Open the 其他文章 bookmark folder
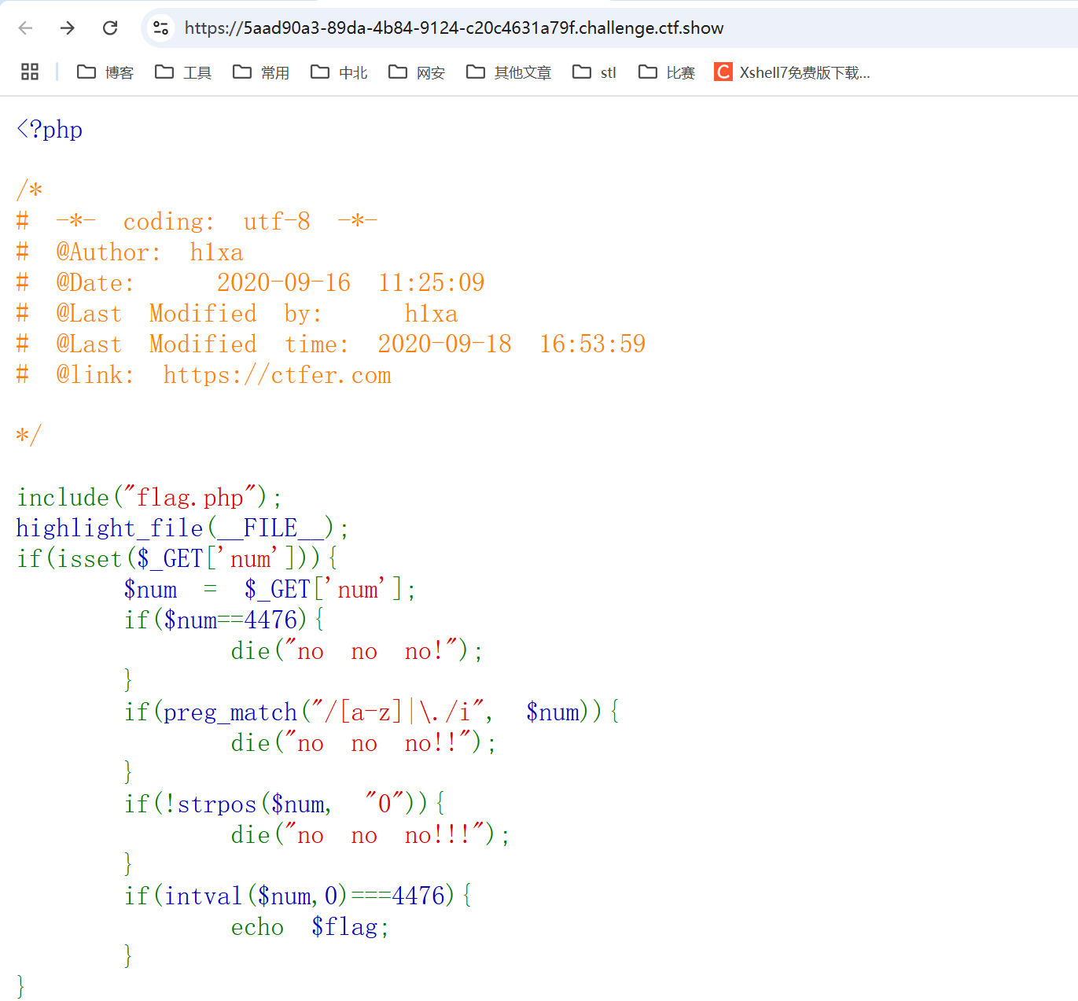Image resolution: width=1078 pixels, height=1001 pixels. [509, 72]
